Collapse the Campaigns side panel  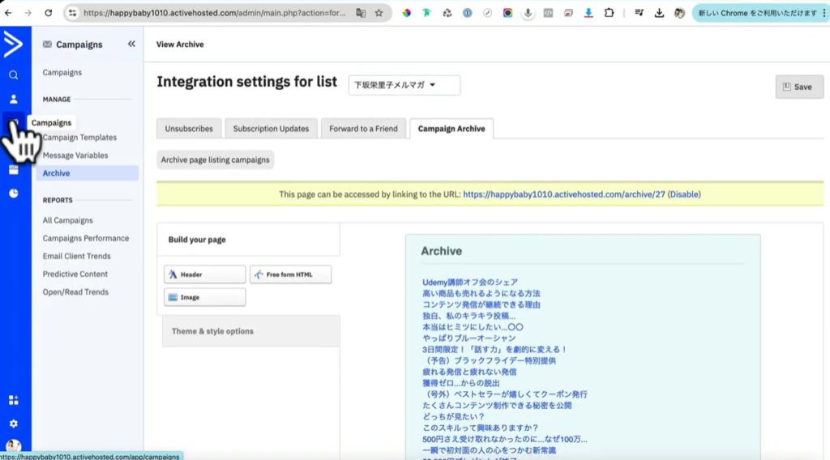[131, 45]
